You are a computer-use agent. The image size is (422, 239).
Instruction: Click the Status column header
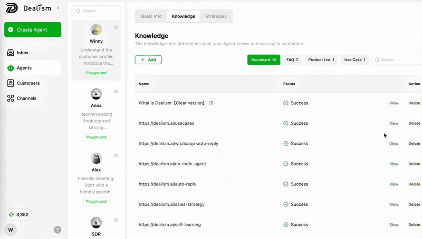click(x=289, y=84)
